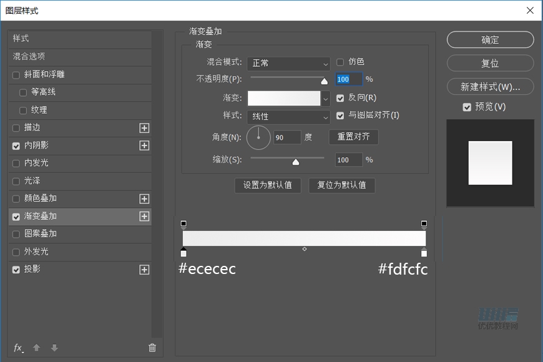Click the plus icon beside 描边
543x362 pixels.
(x=144, y=127)
